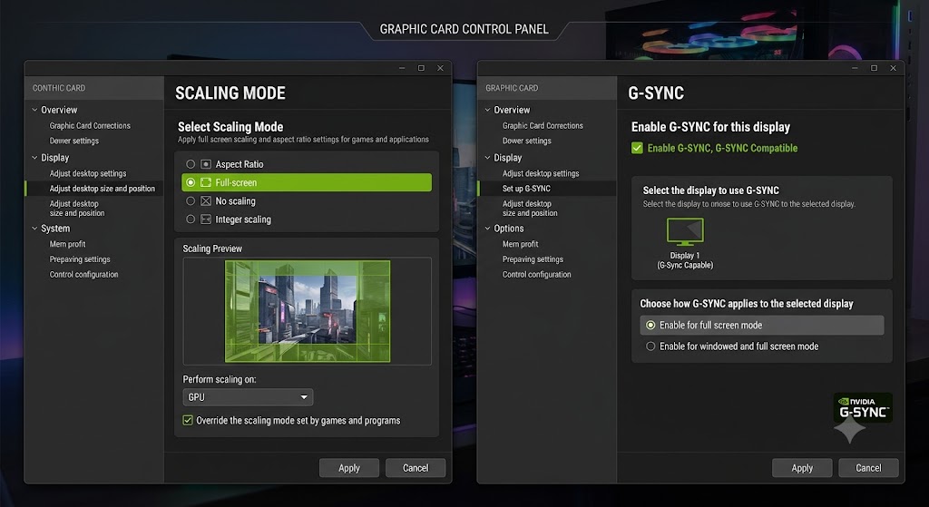
Task: Click the Full-screen mode icon
Action: [x=206, y=182]
